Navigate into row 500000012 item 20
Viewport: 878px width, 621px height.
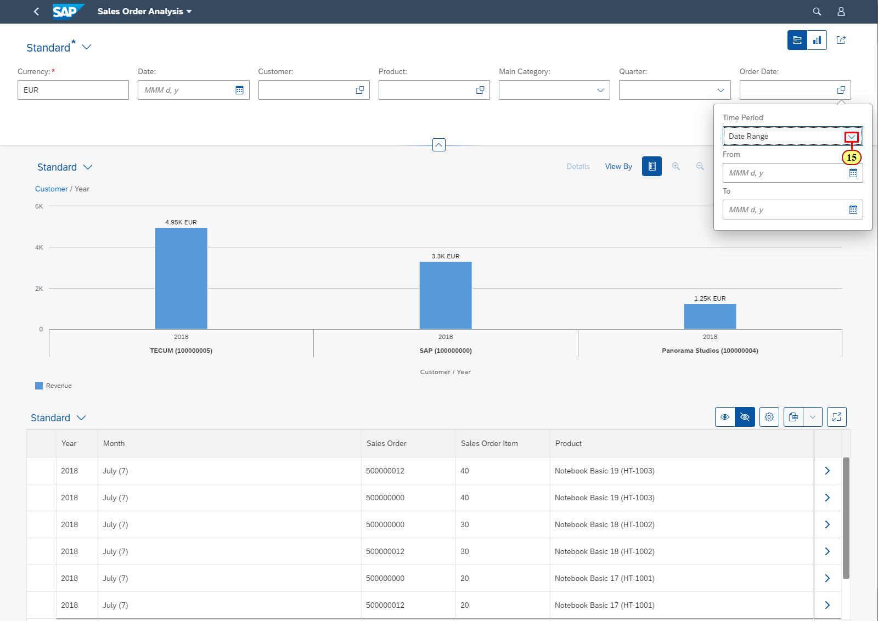[x=828, y=605]
